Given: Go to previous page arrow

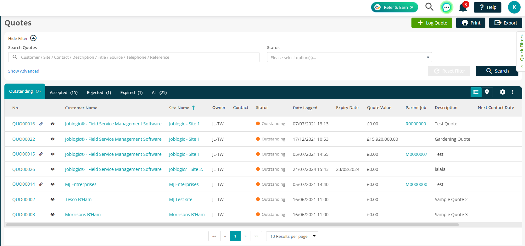Looking at the screenshot, I should click(x=225, y=236).
